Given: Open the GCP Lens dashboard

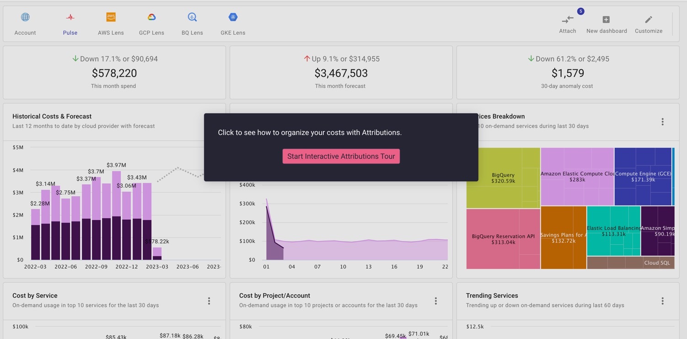Looking at the screenshot, I should 151,17.
